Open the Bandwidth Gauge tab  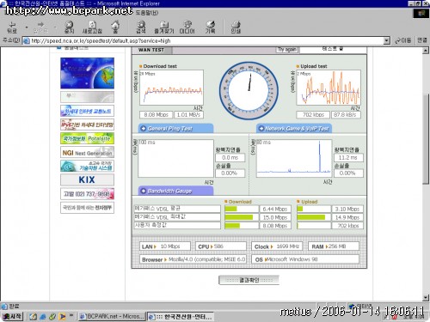point(176,191)
